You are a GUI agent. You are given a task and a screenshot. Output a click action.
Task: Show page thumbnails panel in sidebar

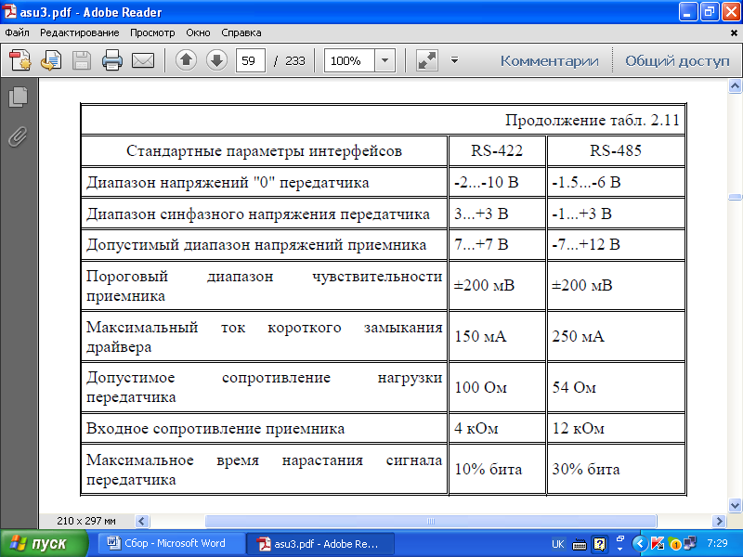point(18,97)
